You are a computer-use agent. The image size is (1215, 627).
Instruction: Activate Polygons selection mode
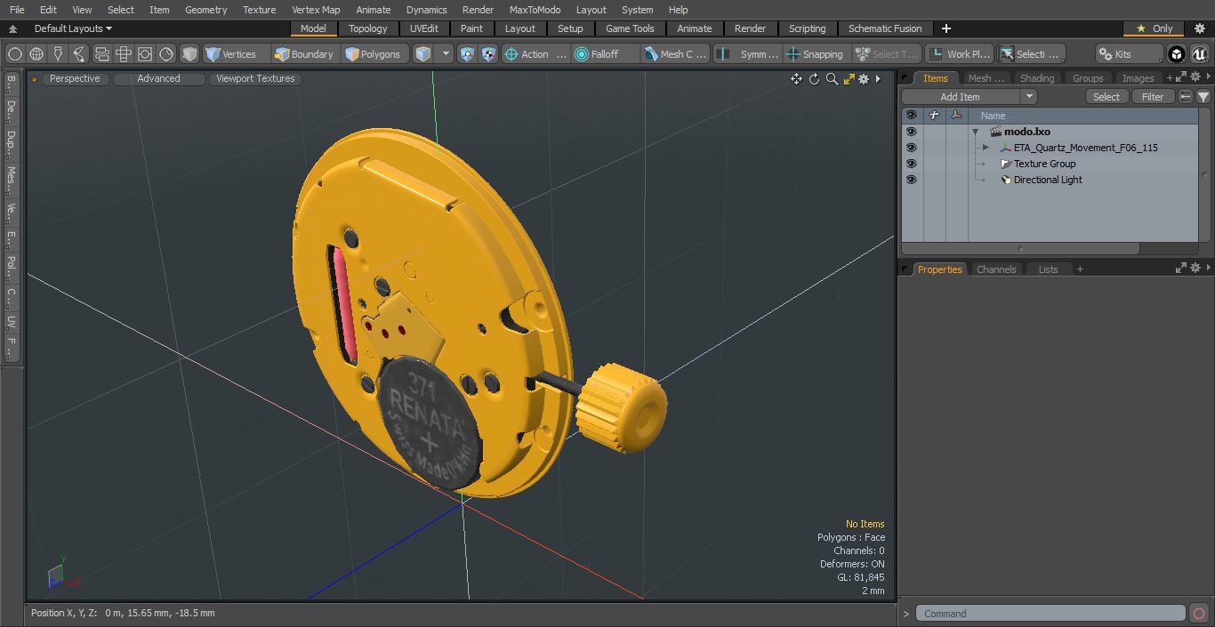[x=374, y=54]
